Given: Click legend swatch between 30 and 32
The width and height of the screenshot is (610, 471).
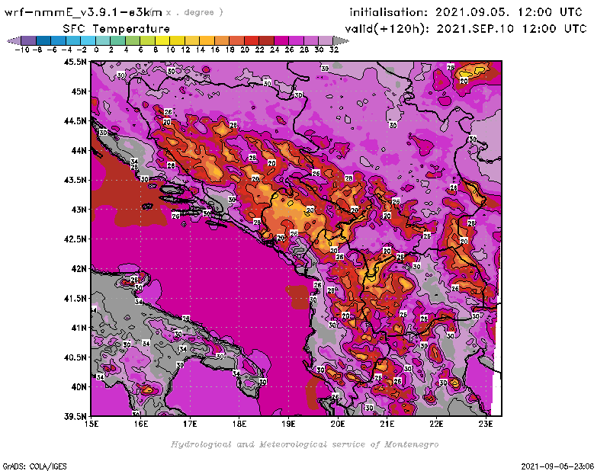Looking at the screenshot, I should click(x=326, y=40).
